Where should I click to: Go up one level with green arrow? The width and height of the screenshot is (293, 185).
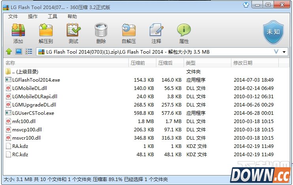(9, 51)
